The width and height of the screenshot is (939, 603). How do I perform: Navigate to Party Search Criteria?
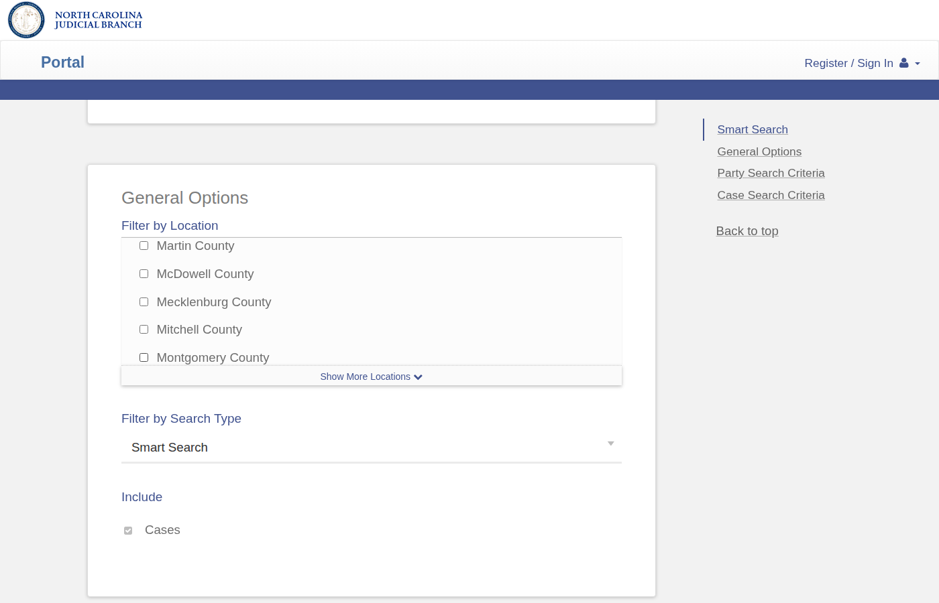(x=771, y=173)
